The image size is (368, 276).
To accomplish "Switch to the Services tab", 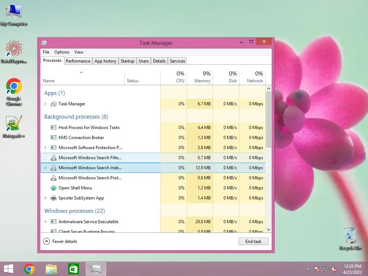I will tap(178, 61).
